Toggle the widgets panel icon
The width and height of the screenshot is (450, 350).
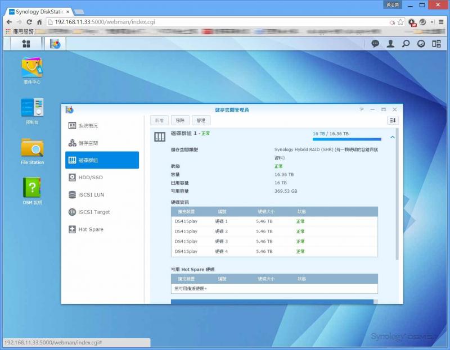pos(436,44)
